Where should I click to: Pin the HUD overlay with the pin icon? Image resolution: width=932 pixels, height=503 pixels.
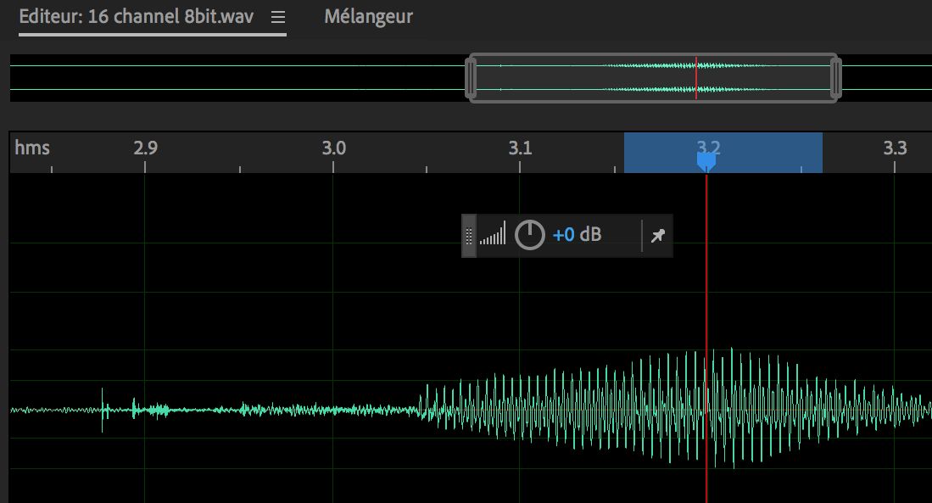tap(656, 234)
